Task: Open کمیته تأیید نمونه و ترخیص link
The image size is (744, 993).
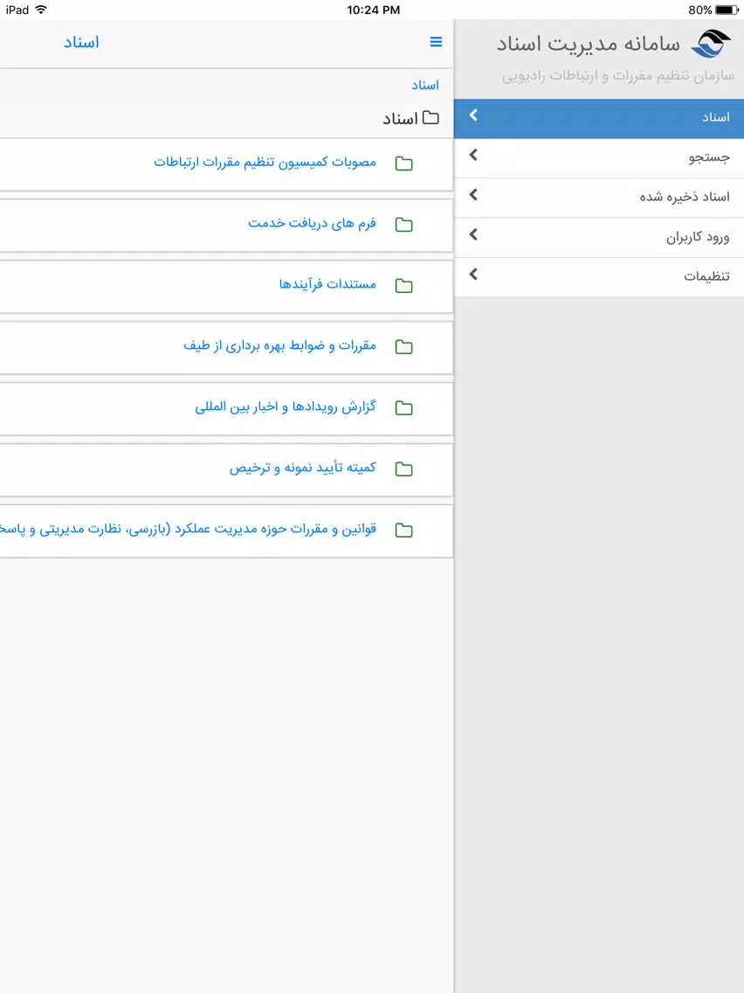Action: coord(303,468)
